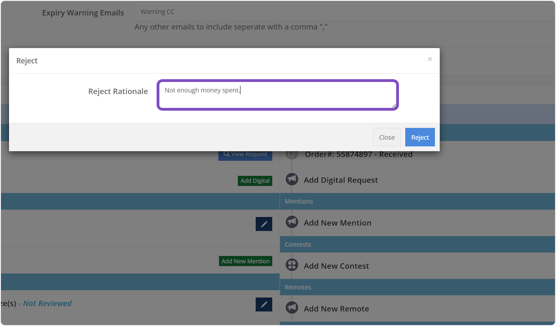Image resolution: width=556 pixels, height=326 pixels.
Task: Select the Add New Remote text link
Action: (x=336, y=308)
